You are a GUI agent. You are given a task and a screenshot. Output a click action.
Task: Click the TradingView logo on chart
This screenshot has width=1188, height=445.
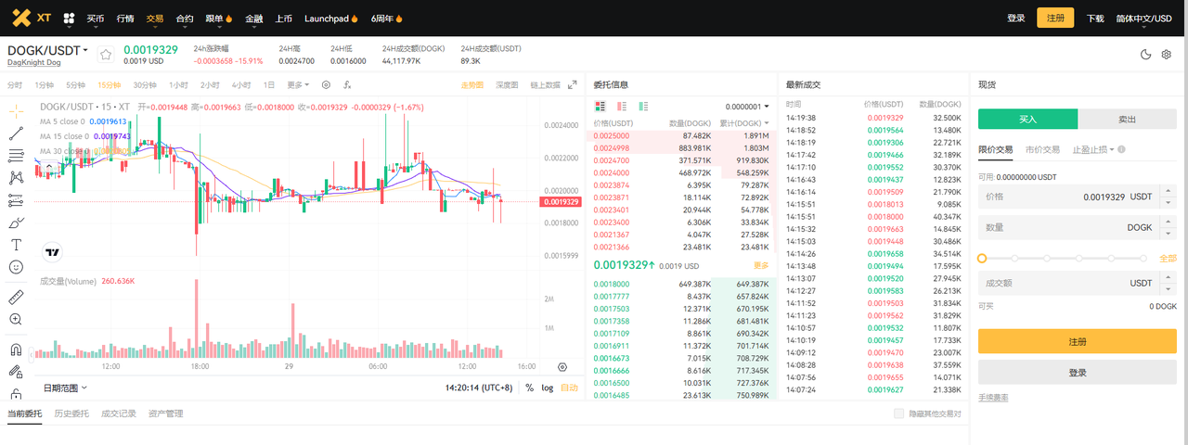[52, 251]
